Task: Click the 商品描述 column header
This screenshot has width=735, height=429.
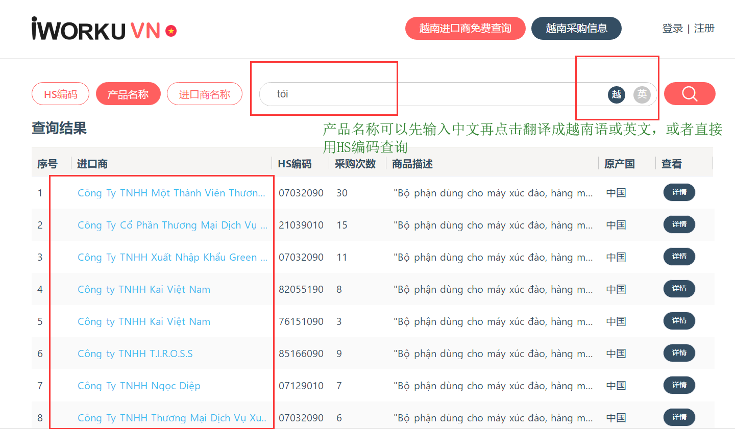Action: (x=412, y=164)
